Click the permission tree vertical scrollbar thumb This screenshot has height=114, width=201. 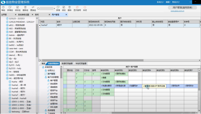pos(61,73)
